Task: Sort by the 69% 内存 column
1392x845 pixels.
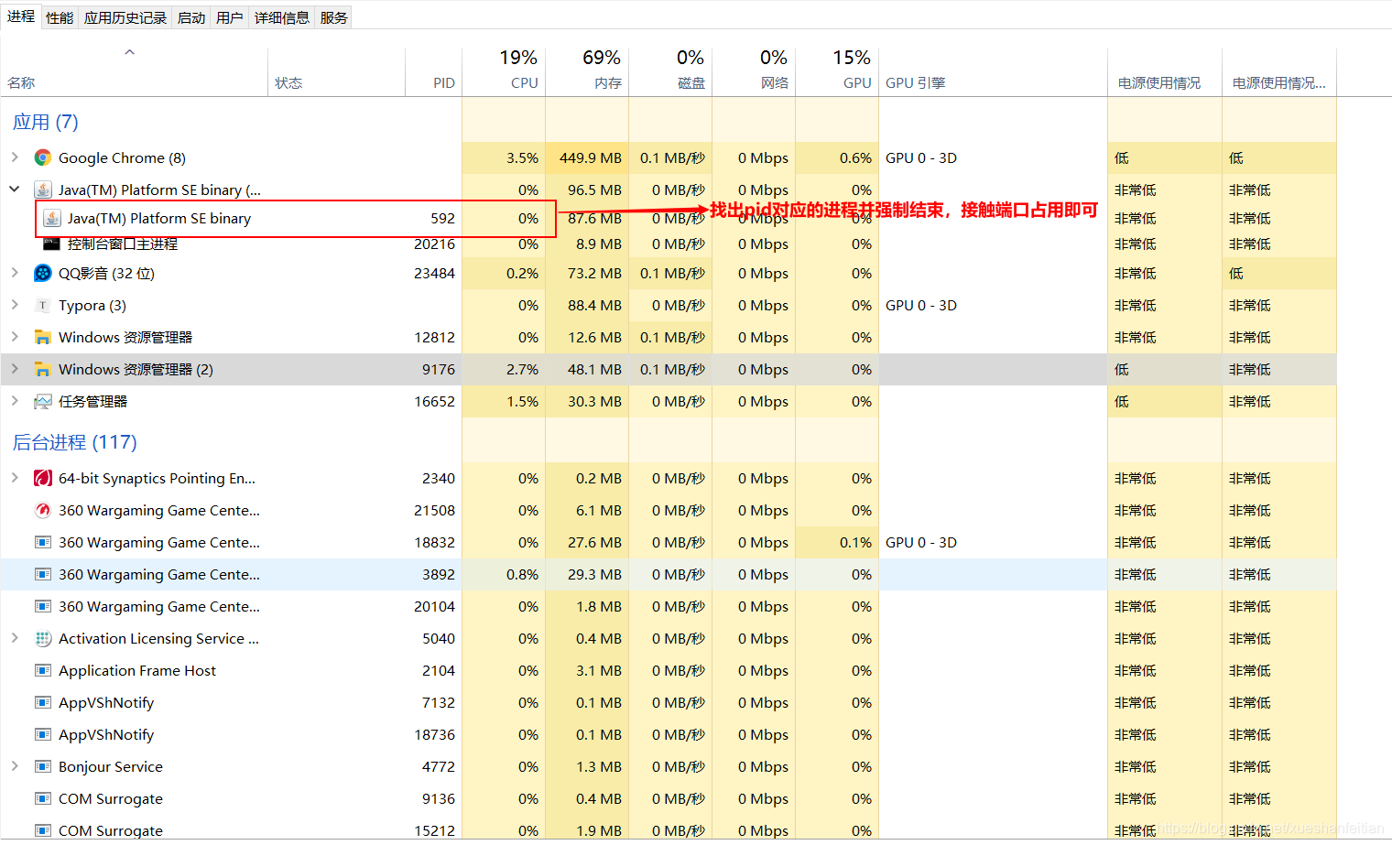Action: 587,71
